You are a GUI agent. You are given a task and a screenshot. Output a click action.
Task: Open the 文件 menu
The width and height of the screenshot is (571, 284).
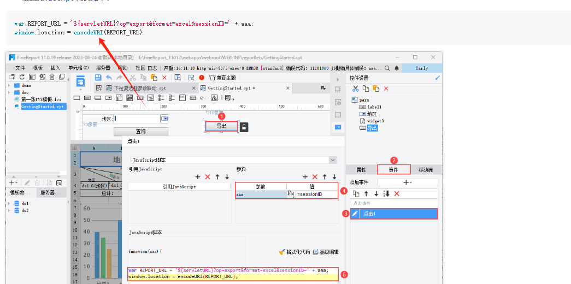coord(20,68)
